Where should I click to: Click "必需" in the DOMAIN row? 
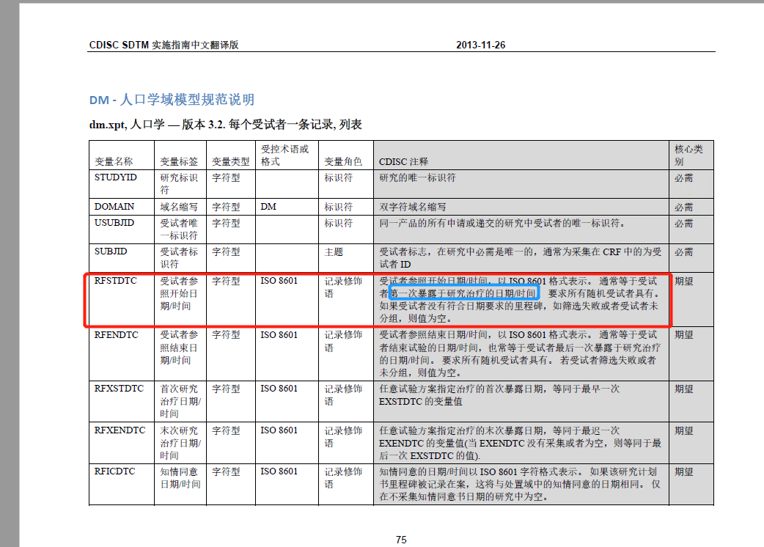point(683,207)
